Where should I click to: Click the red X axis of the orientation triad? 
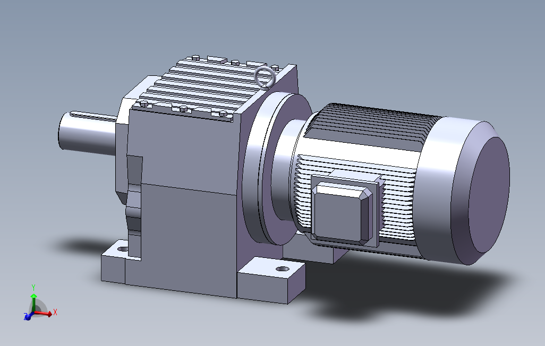(x=42, y=313)
